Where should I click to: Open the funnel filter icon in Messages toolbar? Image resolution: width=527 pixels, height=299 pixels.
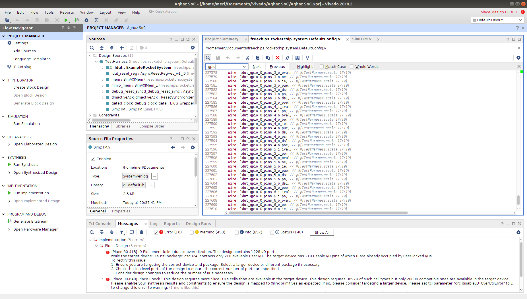122,232
